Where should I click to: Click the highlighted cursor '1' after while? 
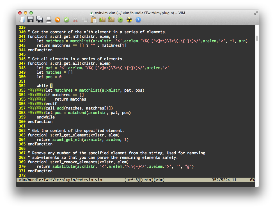pyautogui.click(x=51, y=86)
